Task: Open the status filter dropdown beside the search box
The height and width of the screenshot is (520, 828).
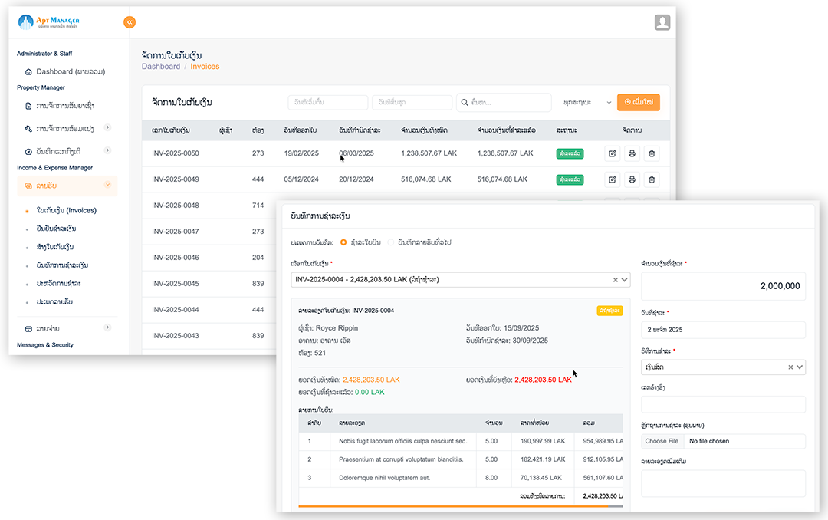Action: coord(587,102)
